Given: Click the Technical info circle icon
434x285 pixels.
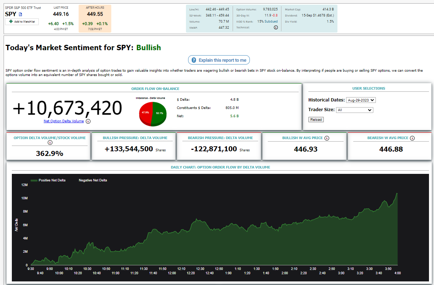Looking at the screenshot, I should (x=276, y=28).
